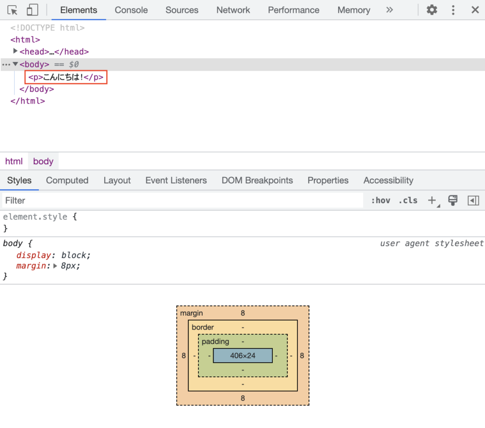Switch to the Console tab
The width and height of the screenshot is (485, 428).
(x=131, y=10)
